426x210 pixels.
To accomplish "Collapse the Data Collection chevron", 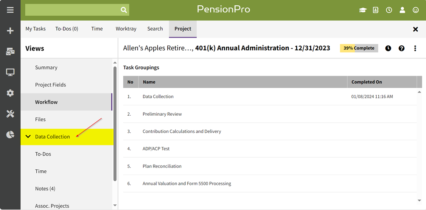I will 28,137.
